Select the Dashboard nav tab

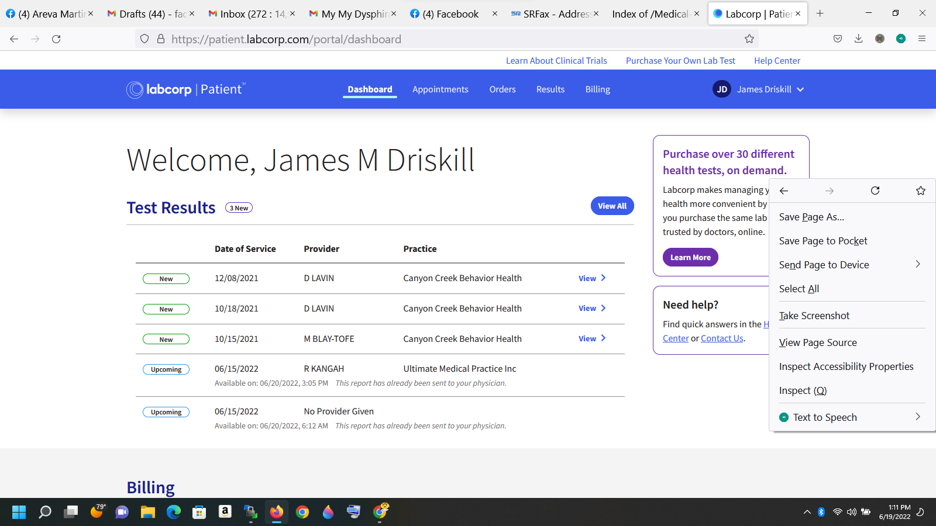point(370,89)
